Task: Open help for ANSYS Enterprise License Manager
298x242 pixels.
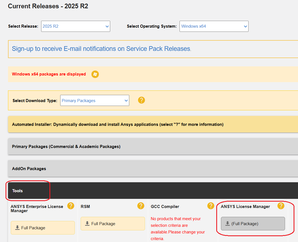Action: click(71, 206)
